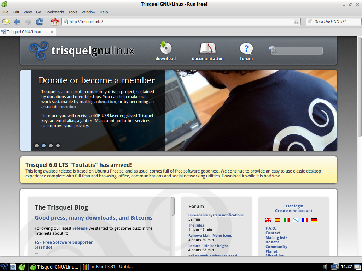Select the Italian flag
This screenshot has height=271, width=362.
(286, 220)
